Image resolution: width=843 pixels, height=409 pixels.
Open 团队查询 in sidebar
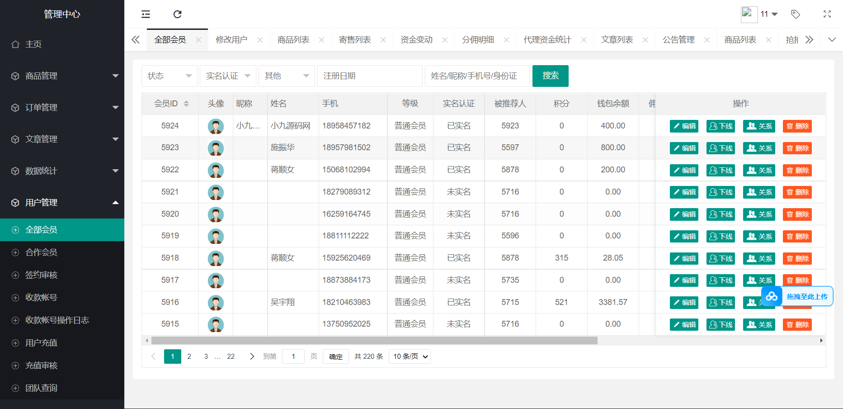62,388
